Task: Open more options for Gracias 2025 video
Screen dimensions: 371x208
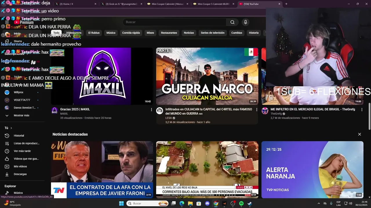Action: (151, 109)
